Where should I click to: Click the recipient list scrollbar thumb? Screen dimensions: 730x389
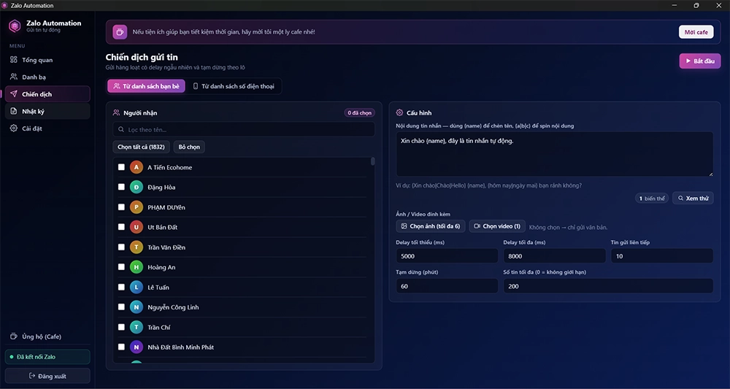point(372,161)
